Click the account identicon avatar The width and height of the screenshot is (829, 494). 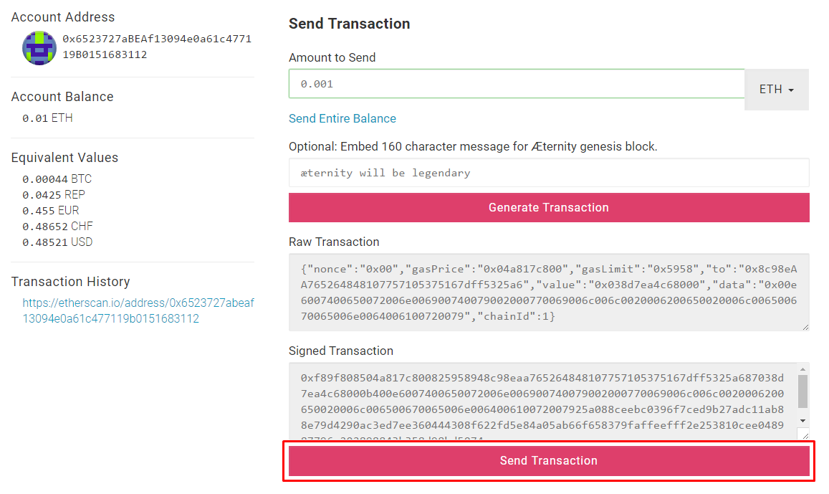[39, 47]
